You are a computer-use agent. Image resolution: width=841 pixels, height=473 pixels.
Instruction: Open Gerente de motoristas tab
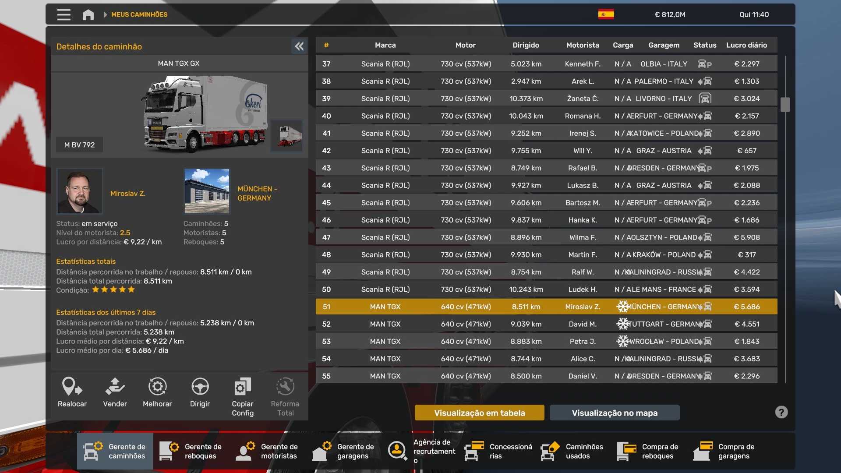point(267,451)
